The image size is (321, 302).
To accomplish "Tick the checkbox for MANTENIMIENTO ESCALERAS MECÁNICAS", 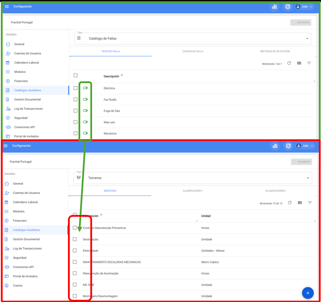I will 75,262.
